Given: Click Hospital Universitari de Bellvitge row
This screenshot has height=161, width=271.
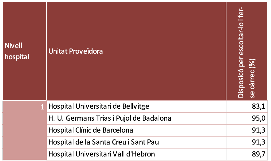Looking at the screenshot, I should click(x=99, y=107).
